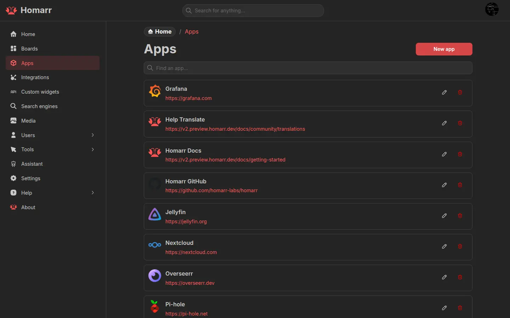Open the About page
Image resolution: width=510 pixels, height=318 pixels.
tap(53, 207)
